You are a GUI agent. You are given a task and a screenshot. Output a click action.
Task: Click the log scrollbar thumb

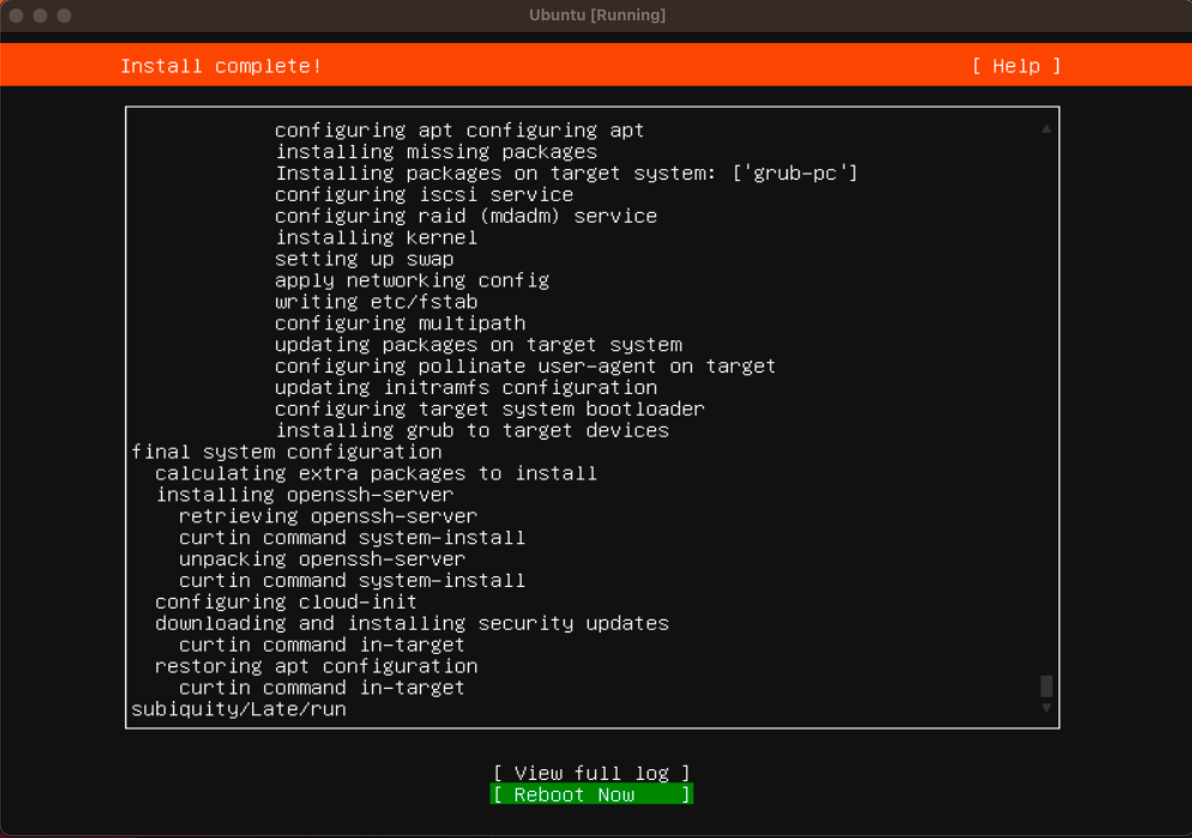(1046, 686)
